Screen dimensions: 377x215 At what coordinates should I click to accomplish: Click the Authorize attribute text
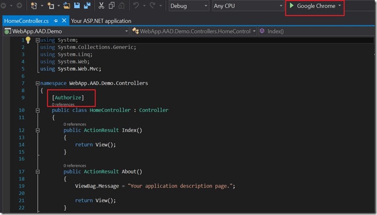68,97
